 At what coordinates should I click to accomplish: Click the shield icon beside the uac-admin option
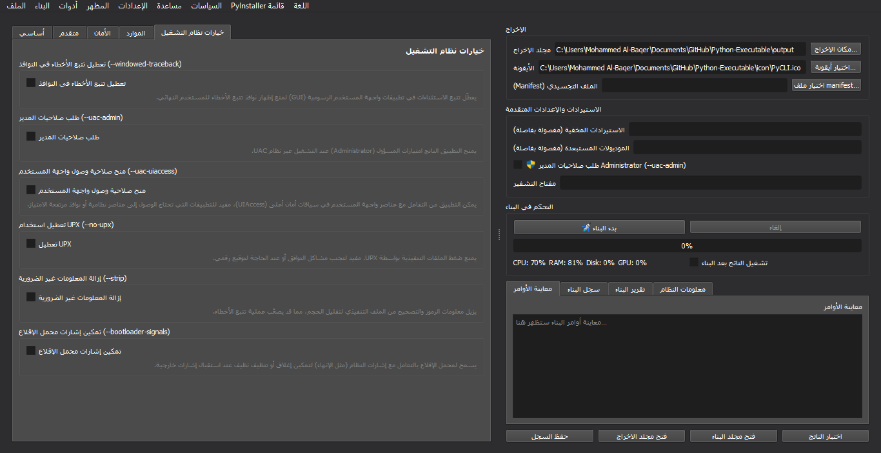[531, 165]
